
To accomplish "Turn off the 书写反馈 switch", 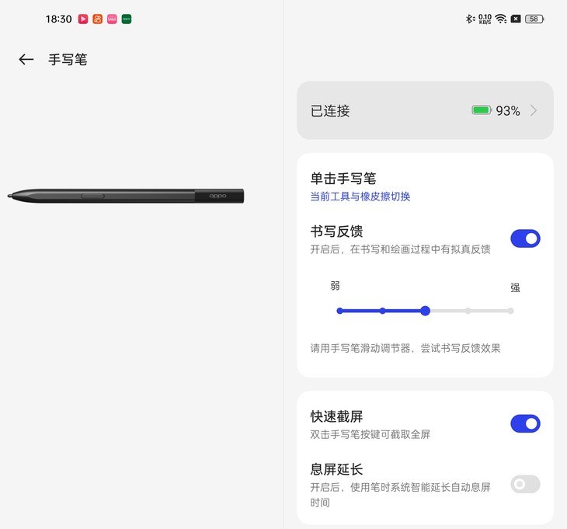I will click(x=525, y=238).
